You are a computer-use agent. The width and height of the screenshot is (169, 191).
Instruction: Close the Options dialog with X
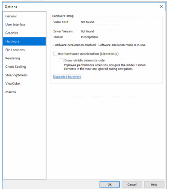pyautogui.click(x=161, y=7)
